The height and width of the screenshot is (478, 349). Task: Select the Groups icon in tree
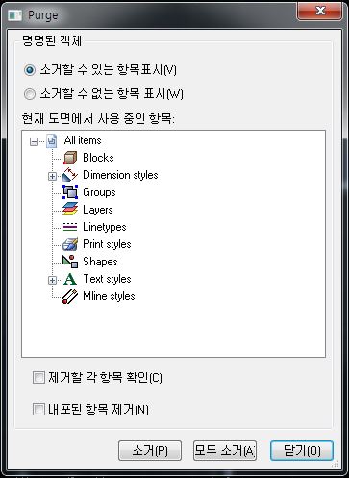70,192
